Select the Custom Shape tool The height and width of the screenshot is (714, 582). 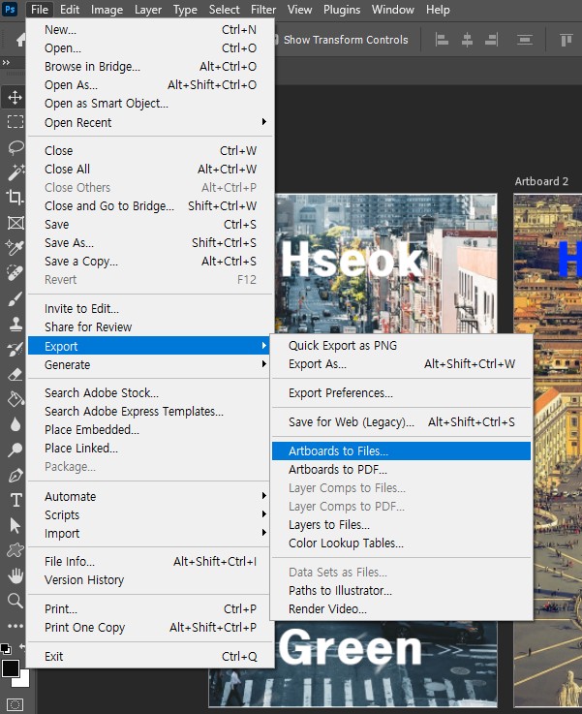pos(15,550)
